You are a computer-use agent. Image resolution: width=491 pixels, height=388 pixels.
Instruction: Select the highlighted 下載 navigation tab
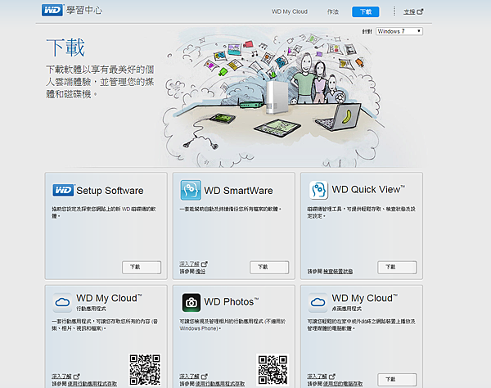click(x=366, y=12)
